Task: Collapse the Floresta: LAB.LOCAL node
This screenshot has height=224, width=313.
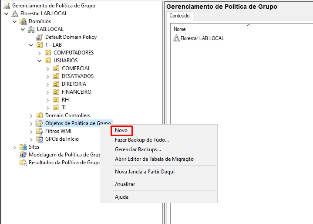Action: tap(7, 14)
